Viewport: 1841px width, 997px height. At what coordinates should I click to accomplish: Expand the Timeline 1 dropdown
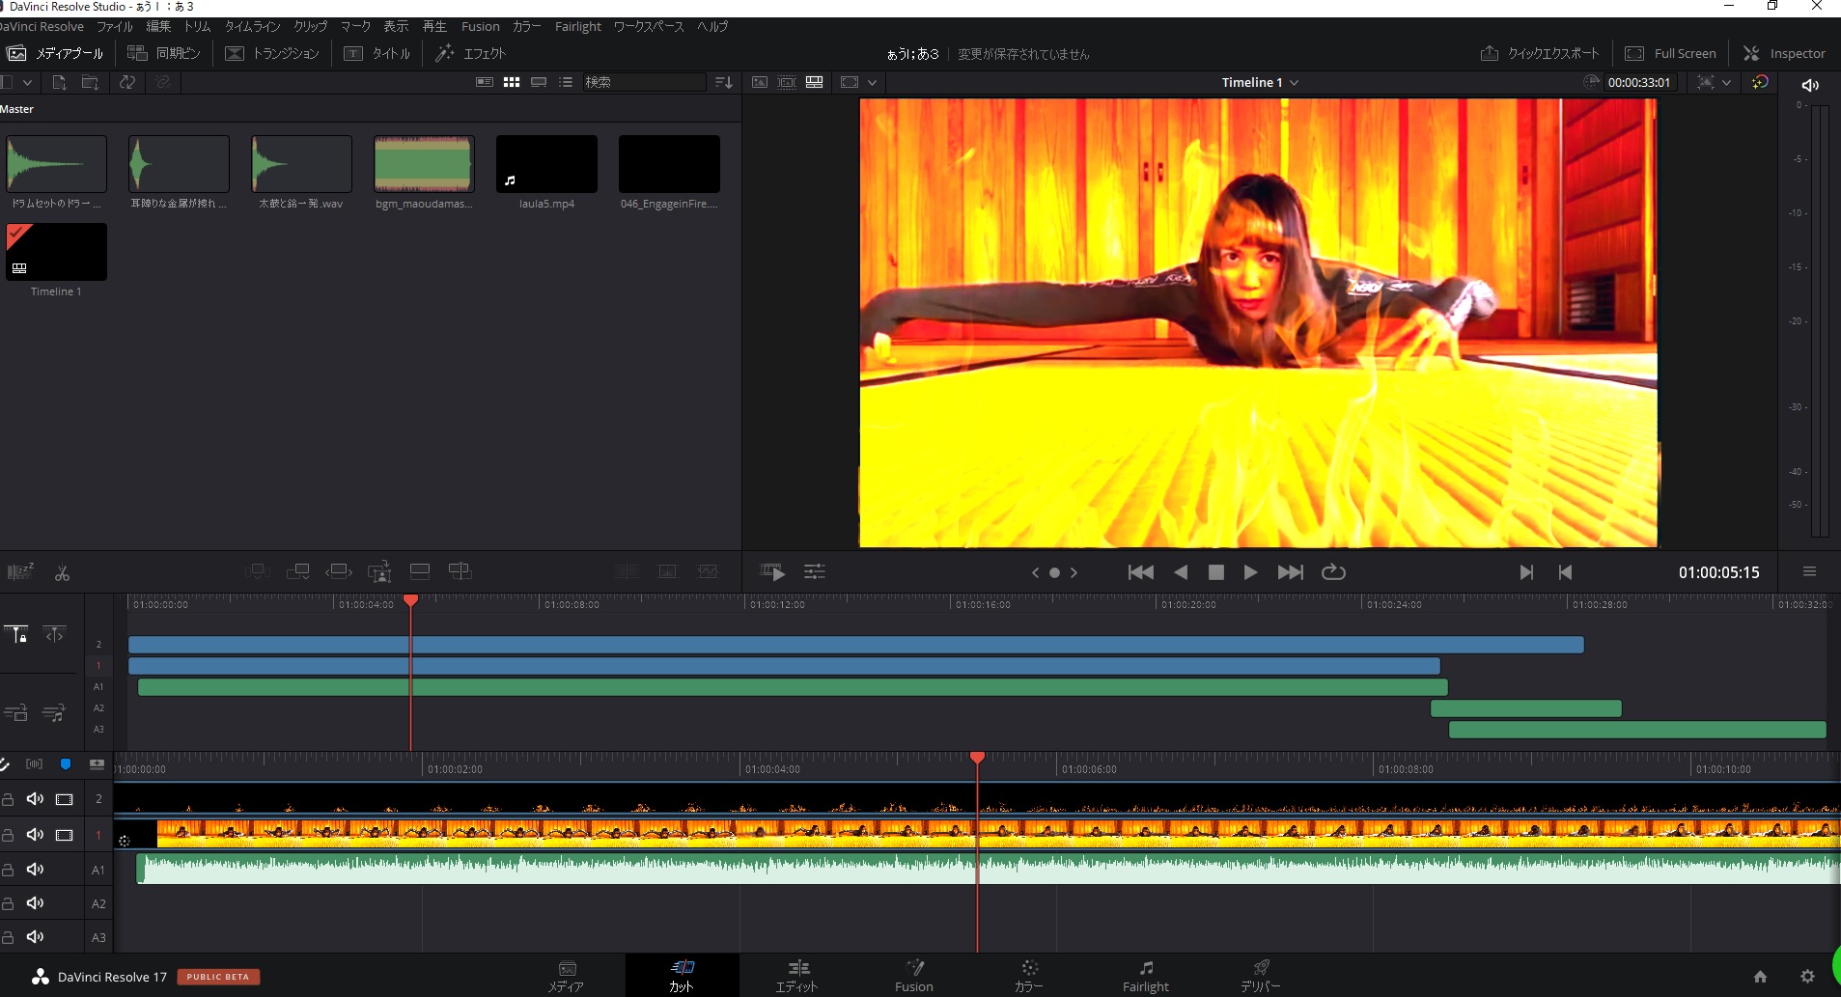tap(1295, 83)
